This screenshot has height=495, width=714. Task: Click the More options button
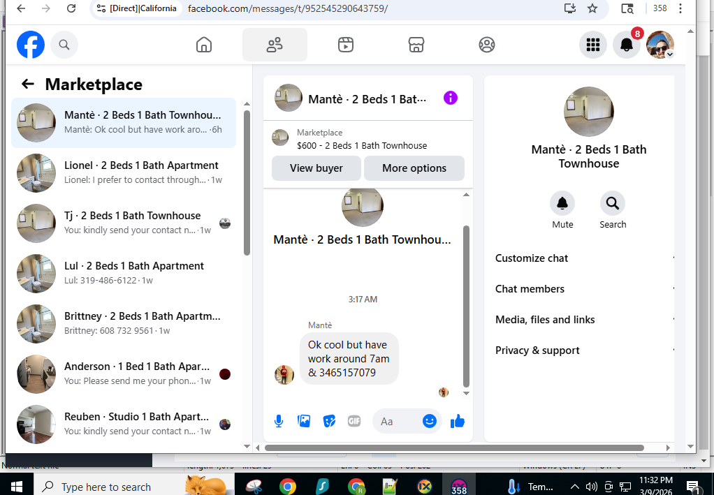point(414,168)
